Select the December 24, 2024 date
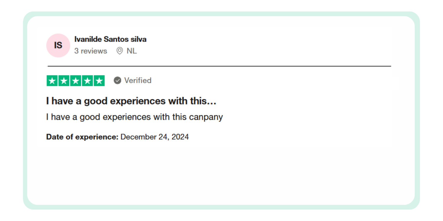Screen dimensions: 443x221 (154, 137)
